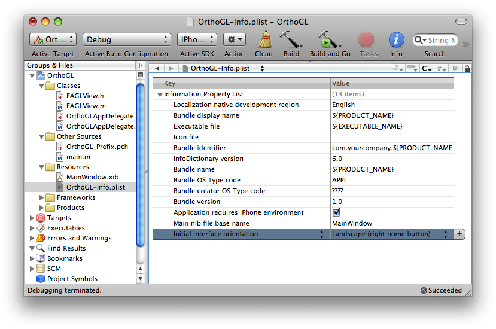This screenshot has width=496, height=329.
Task: Click the red Tasks stop icon
Action: (x=366, y=40)
